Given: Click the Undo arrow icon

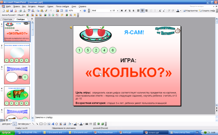Looking at the screenshot, I should pos(51,10).
